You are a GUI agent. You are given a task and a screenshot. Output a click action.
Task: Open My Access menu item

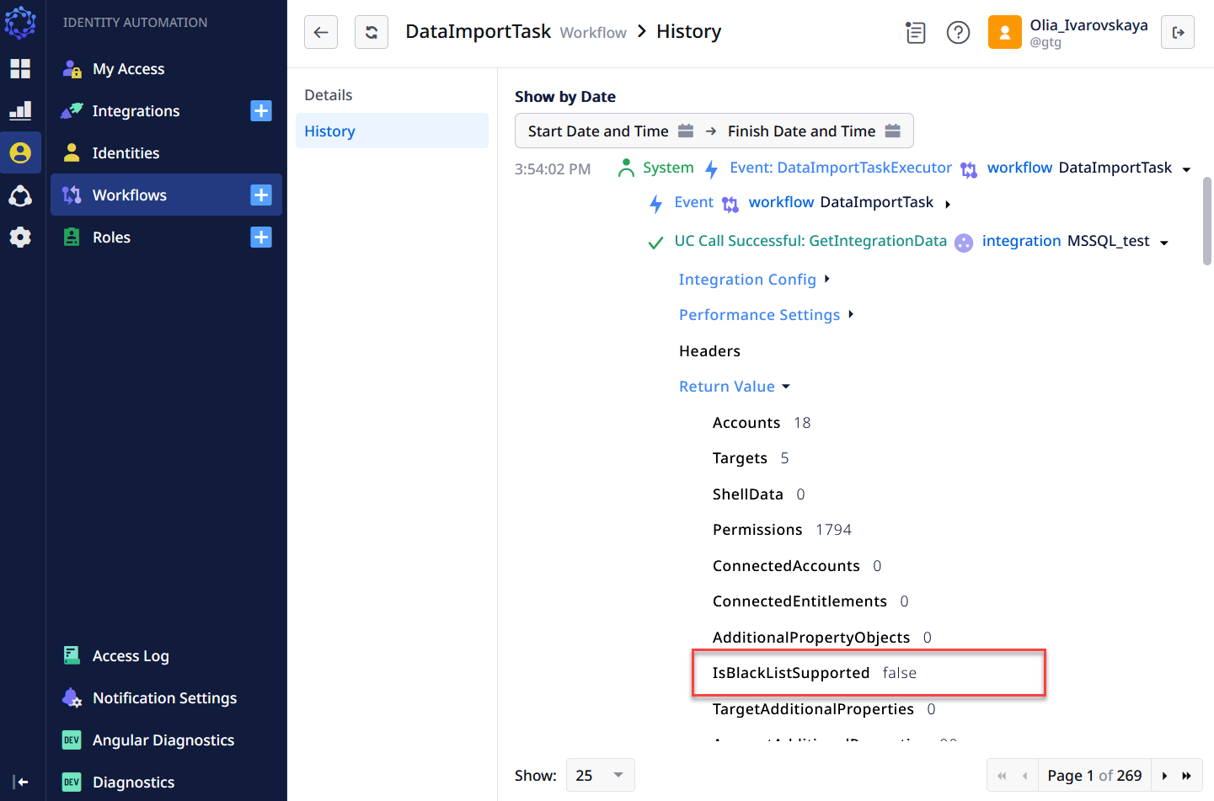click(166, 68)
